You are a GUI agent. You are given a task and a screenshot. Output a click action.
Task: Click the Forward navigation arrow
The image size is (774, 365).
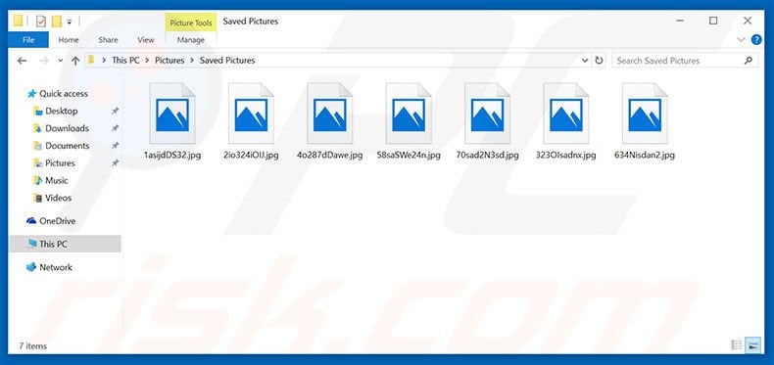point(43,61)
